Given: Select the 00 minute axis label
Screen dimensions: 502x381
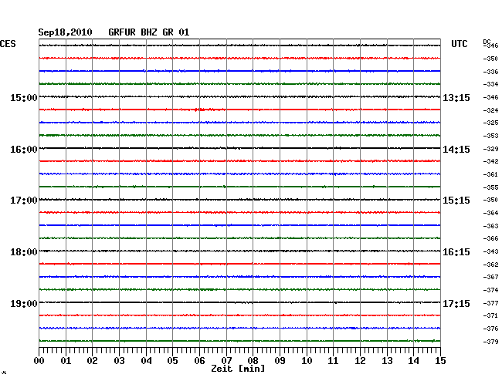Looking at the screenshot, I should tap(39, 361).
